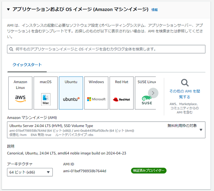214x191 pixels.
Task: Select the Windows AMI card
Action: click(96, 93)
